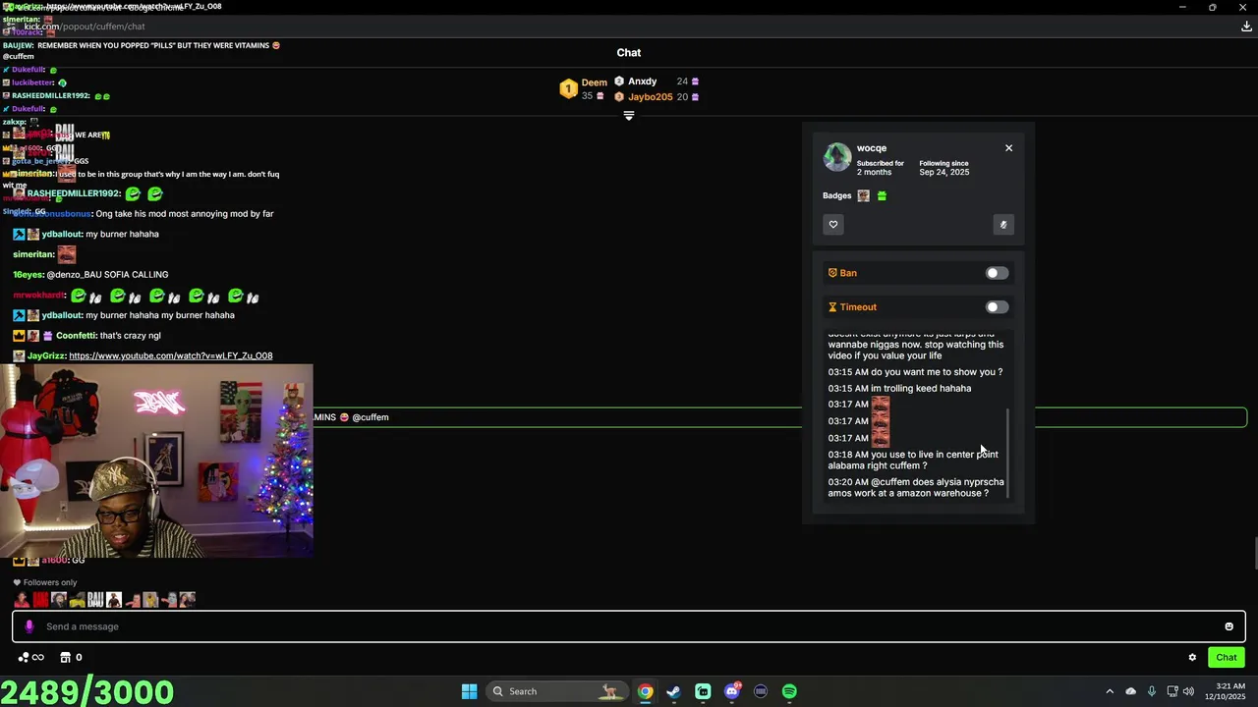Open Kick app icon in taskbar

tap(703, 691)
